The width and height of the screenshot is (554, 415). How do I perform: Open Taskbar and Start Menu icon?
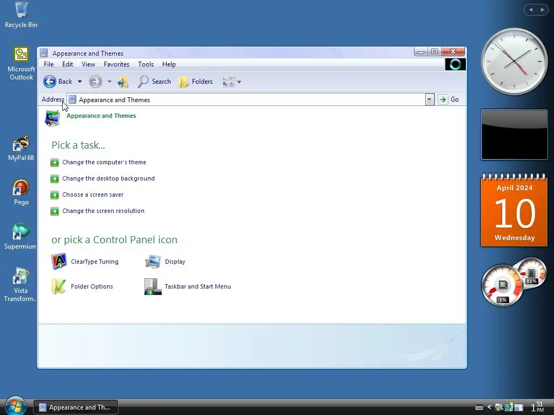[153, 286]
